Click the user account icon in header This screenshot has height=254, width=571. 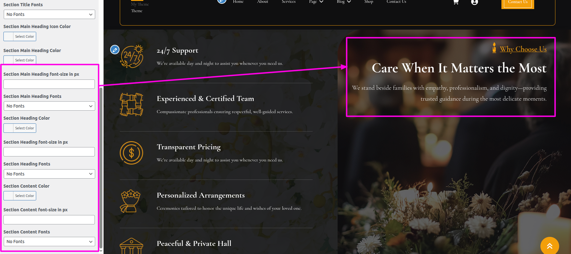(475, 2)
